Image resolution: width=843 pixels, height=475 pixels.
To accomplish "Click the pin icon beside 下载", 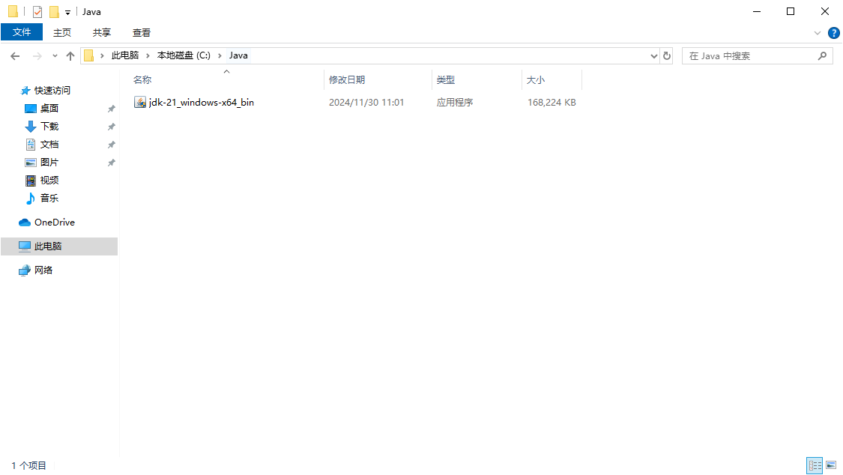I will point(112,127).
